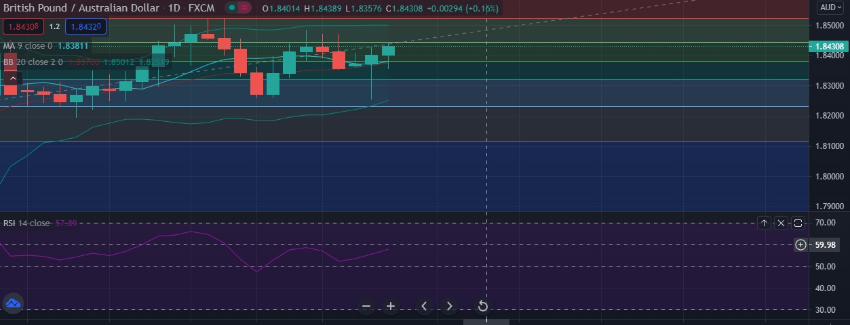Click the blue buy price 1.84320 button
Image resolution: width=850 pixels, height=325 pixels.
(85, 27)
